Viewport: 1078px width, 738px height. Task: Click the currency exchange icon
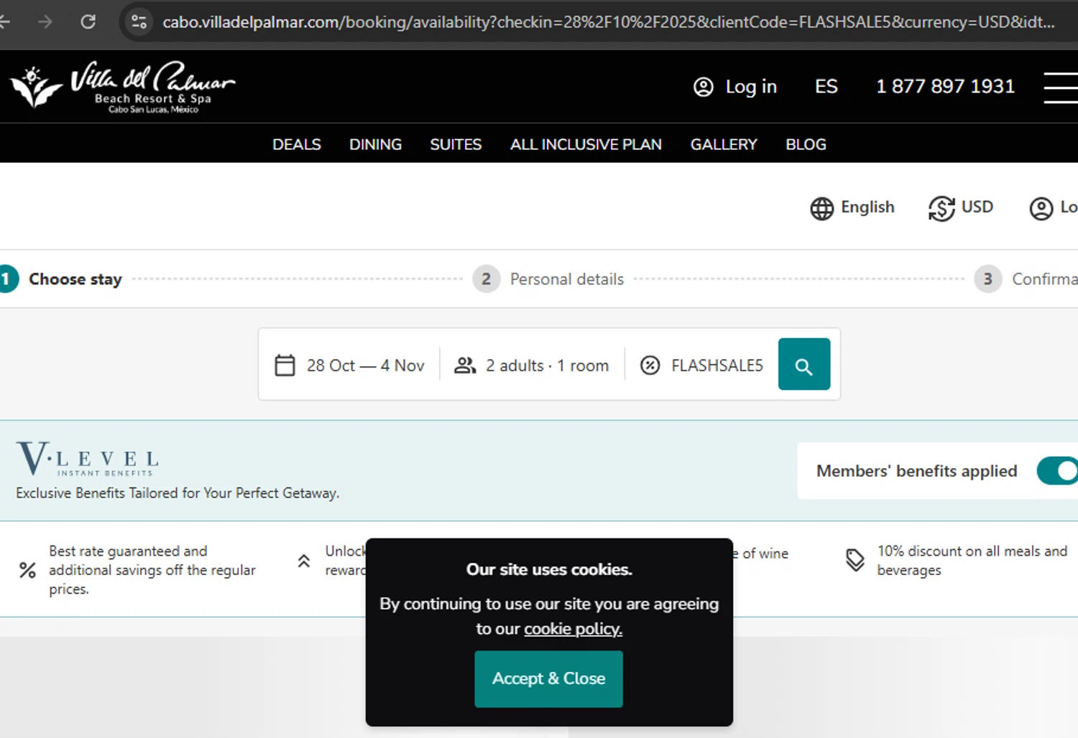pyautogui.click(x=941, y=208)
